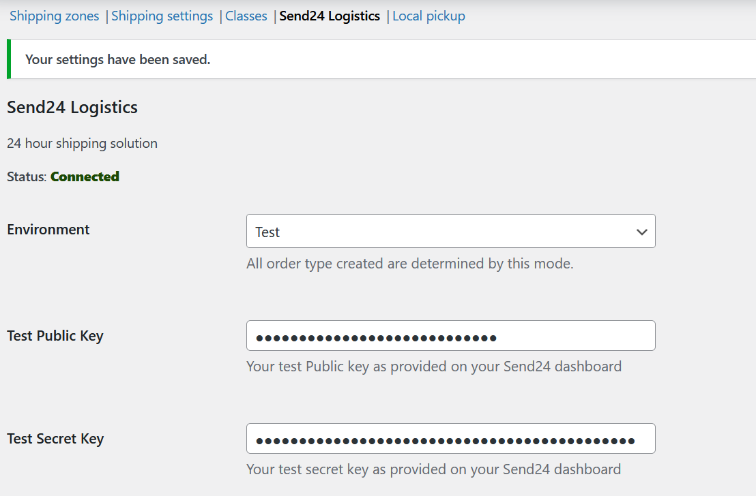Open the Shipping settings tab
Image resolution: width=756 pixels, height=496 pixels.
(x=162, y=15)
